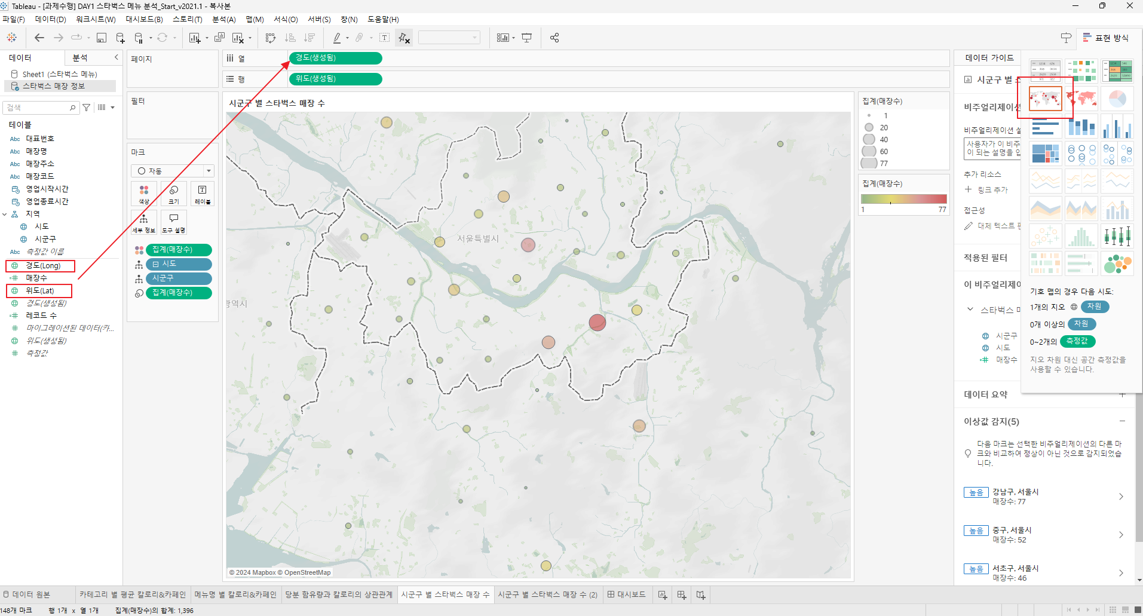The image size is (1143, 616).
Task: Click the size 77 legend circle
Action: tap(869, 163)
